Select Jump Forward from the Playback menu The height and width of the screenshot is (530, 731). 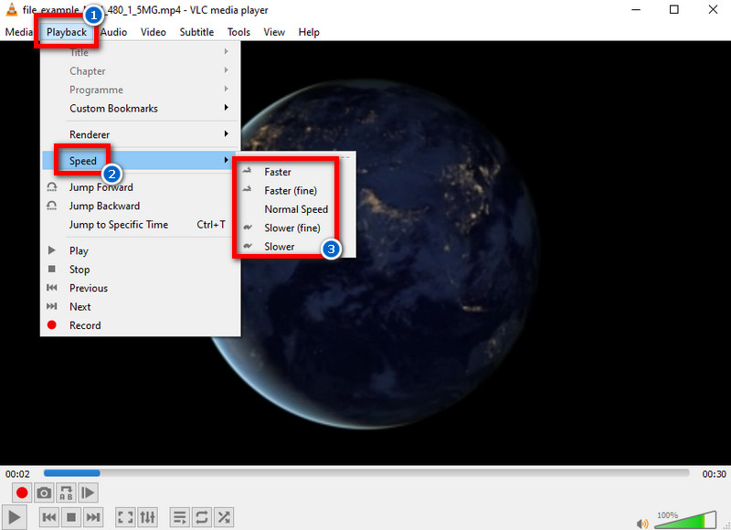[141, 187]
